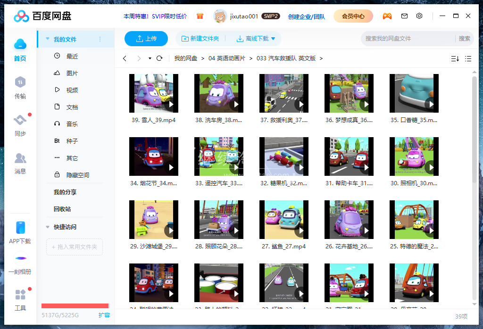Image resolution: width=483 pixels, height=329 pixels.
Task: Select 种子 in the sidebar
Action: click(72, 141)
